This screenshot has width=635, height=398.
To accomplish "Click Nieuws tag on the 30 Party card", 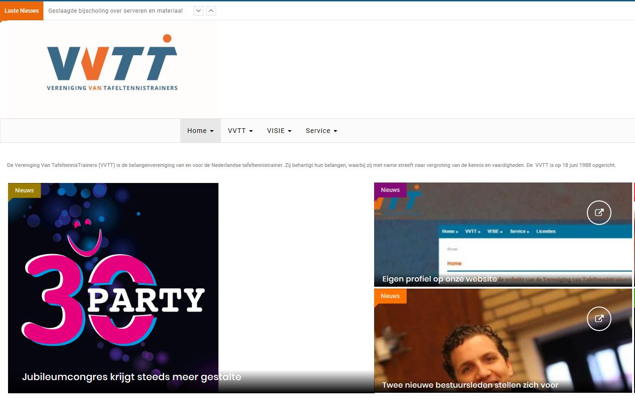I will [x=25, y=190].
